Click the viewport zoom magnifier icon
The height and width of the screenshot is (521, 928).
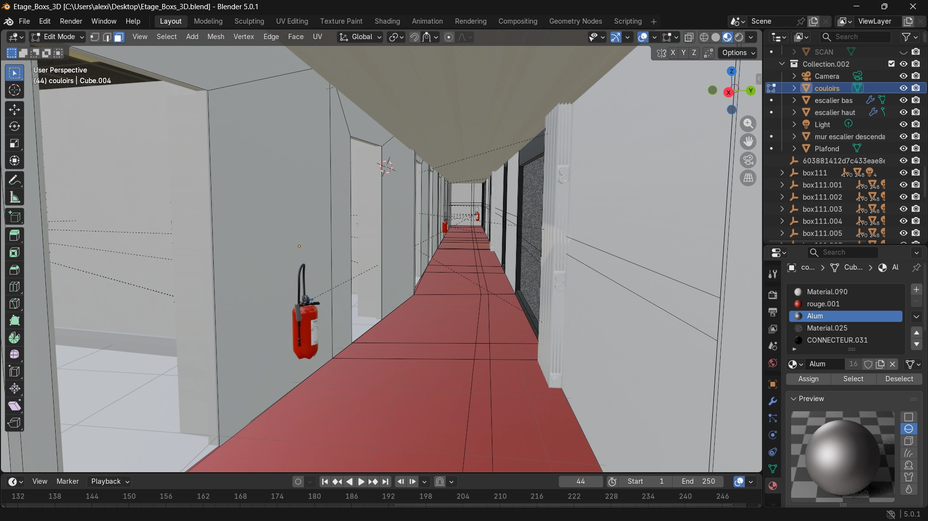748,124
